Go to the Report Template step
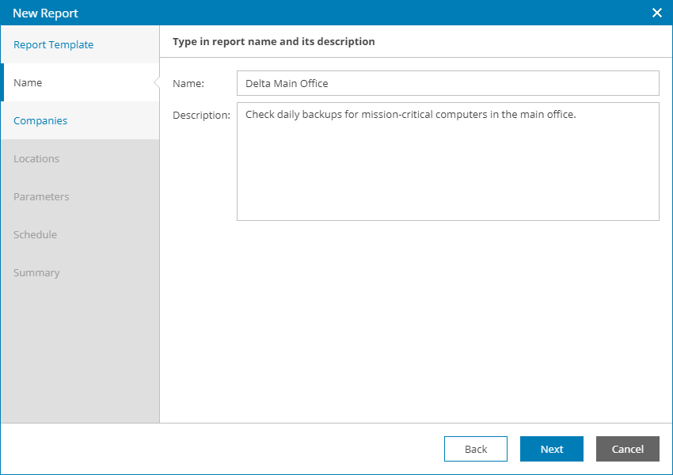Screen dimensions: 673x475 pyautogui.click(x=54, y=45)
